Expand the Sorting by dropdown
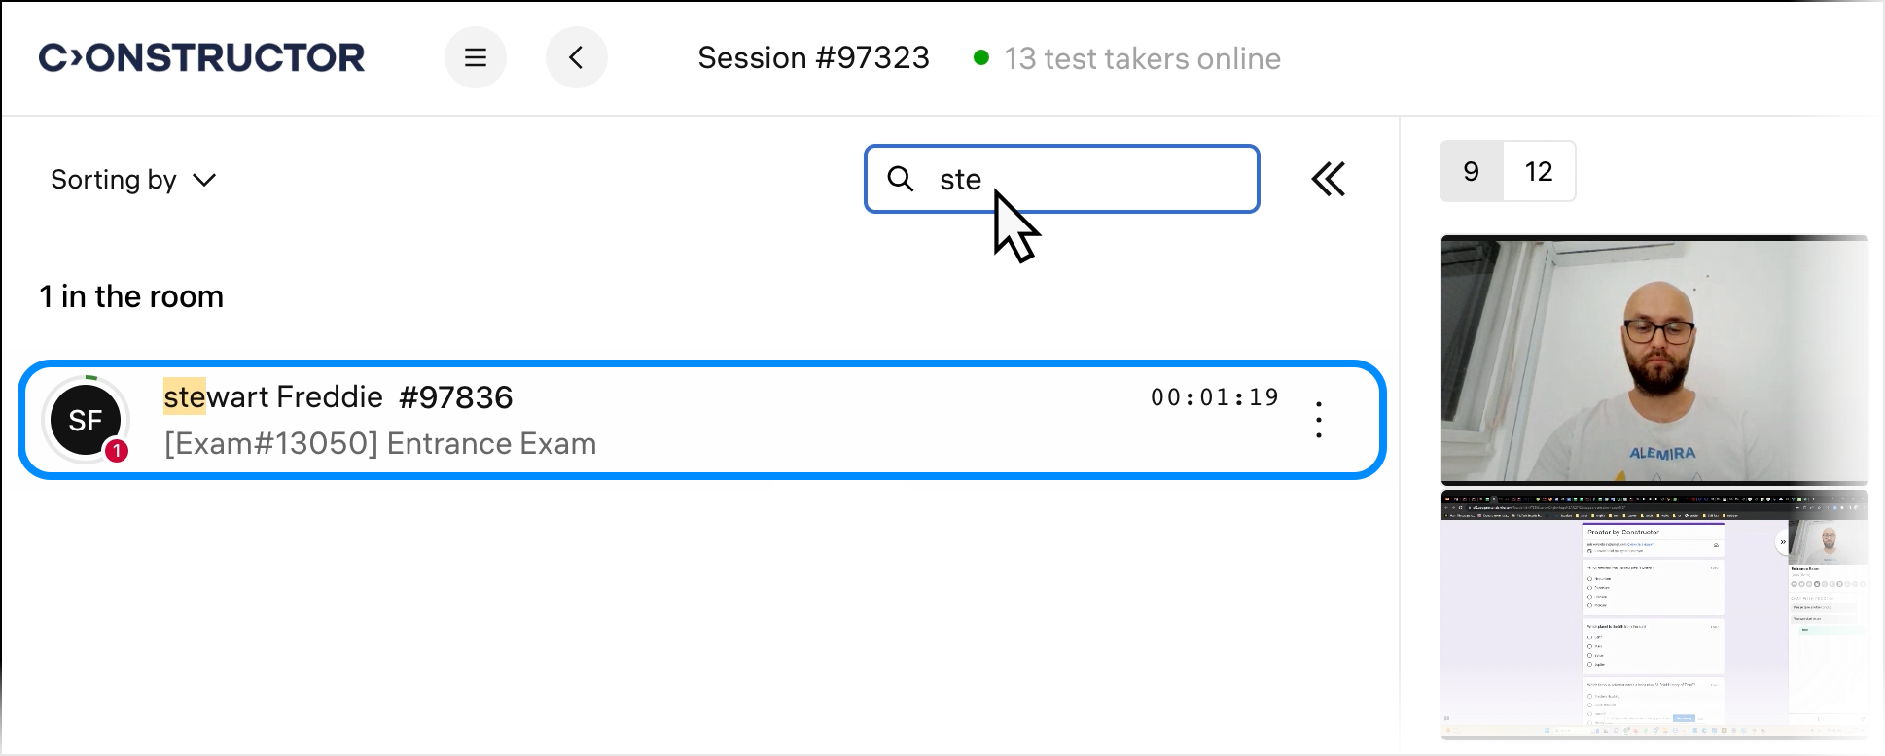1885x756 pixels. coord(133,180)
